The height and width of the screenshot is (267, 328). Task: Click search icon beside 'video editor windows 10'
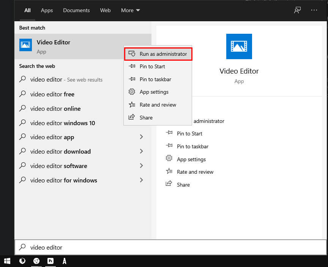pyautogui.click(x=22, y=123)
